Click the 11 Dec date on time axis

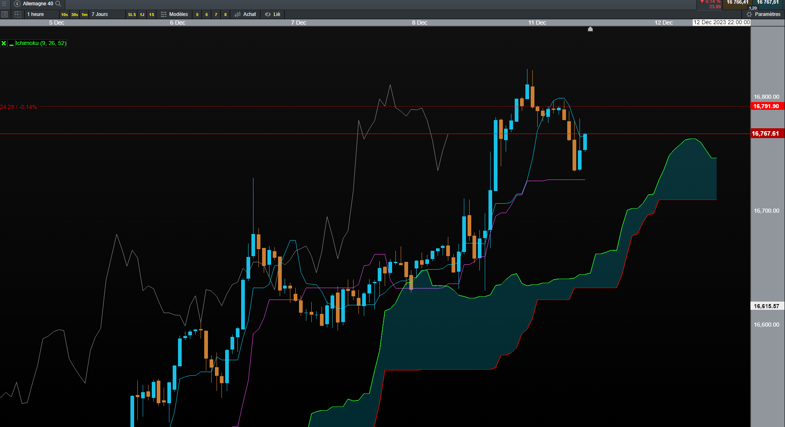pyautogui.click(x=537, y=23)
